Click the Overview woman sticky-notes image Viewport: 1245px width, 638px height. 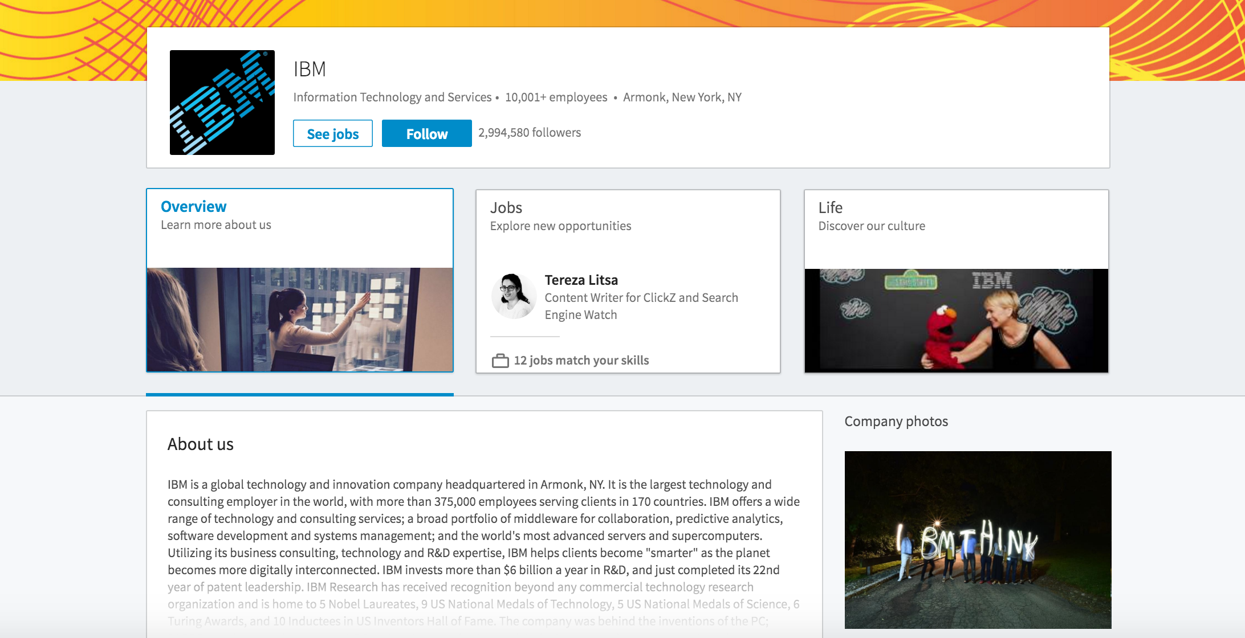[x=300, y=320]
